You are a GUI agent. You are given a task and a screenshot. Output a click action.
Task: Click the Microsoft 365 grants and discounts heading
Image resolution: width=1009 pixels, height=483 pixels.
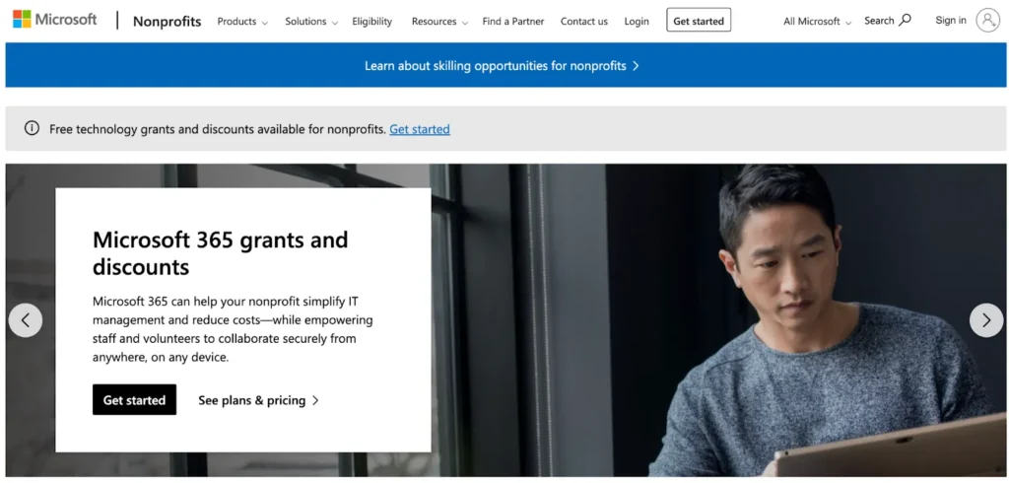(x=220, y=252)
